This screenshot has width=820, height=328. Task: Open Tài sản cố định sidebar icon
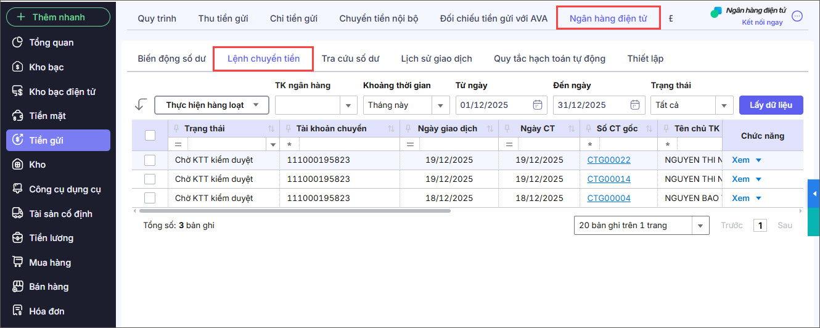[18, 213]
